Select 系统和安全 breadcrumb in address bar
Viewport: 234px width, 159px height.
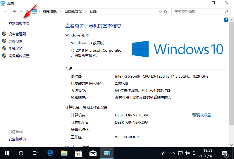(x=73, y=12)
